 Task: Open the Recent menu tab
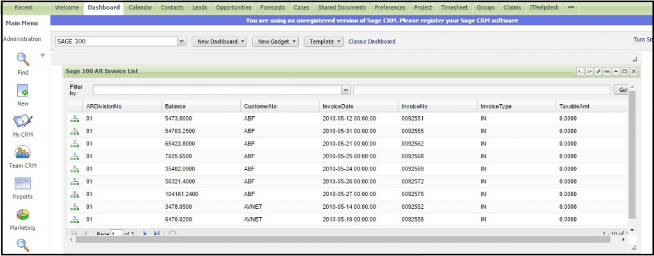(24, 8)
